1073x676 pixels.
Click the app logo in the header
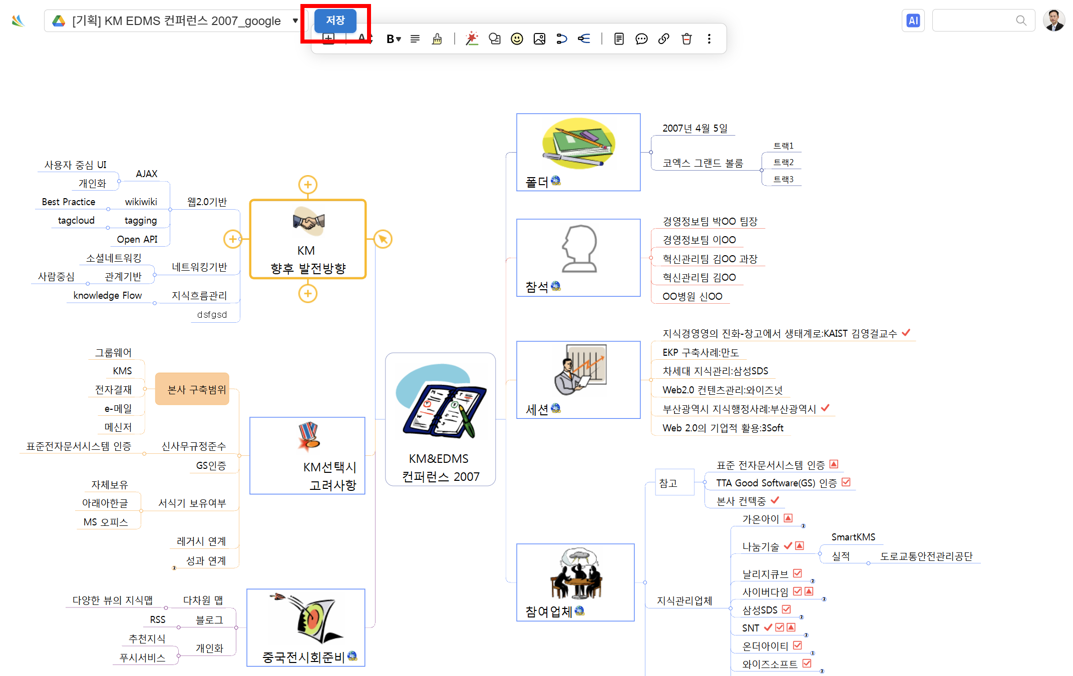tap(18, 21)
